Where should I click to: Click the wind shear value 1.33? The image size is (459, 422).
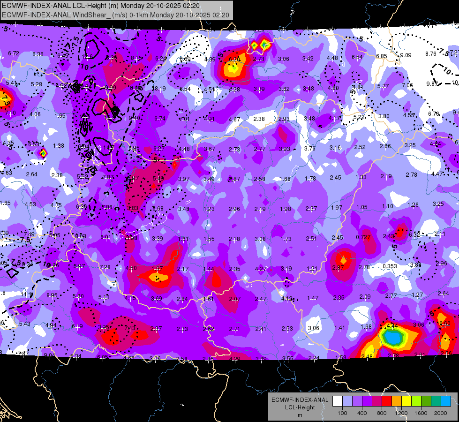[361, 177]
